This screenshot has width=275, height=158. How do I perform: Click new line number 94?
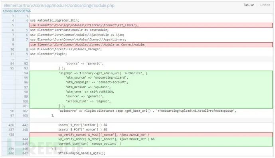(x=26, y=73)
